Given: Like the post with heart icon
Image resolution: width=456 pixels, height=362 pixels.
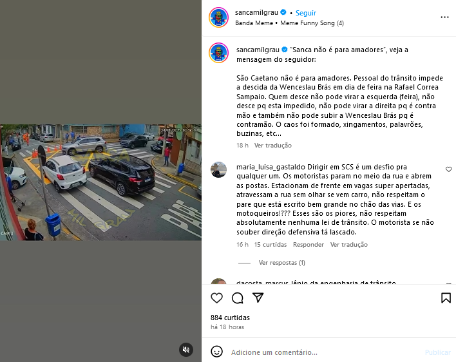Looking at the screenshot, I should 216,298.
